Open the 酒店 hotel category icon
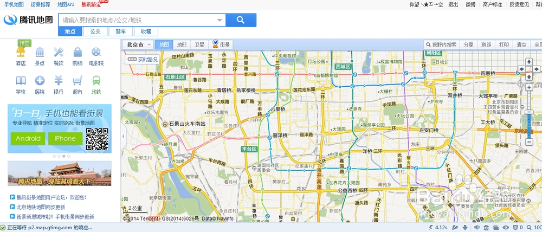542x232 pixels. tap(21, 53)
